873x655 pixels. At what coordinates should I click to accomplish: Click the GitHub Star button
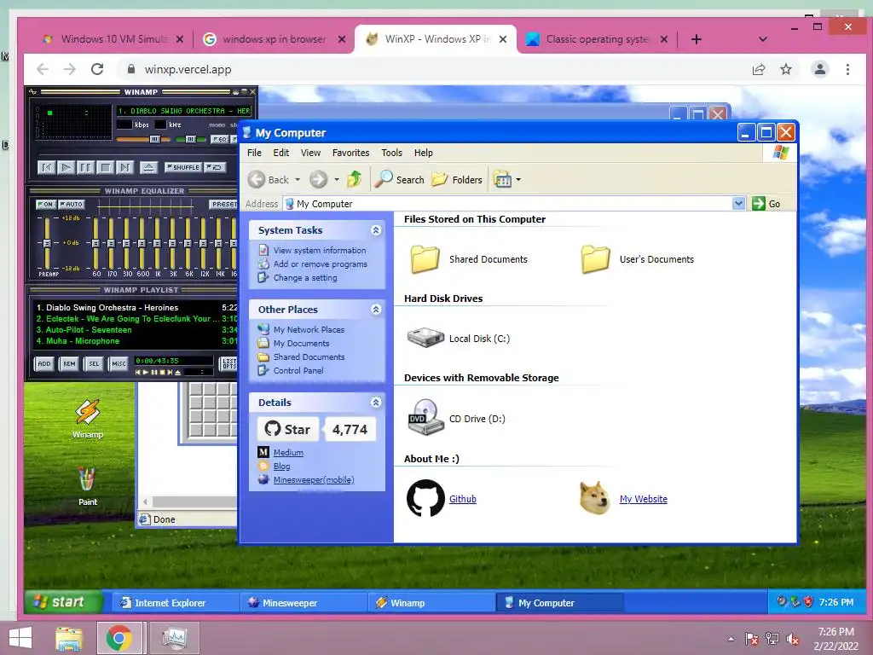(288, 429)
